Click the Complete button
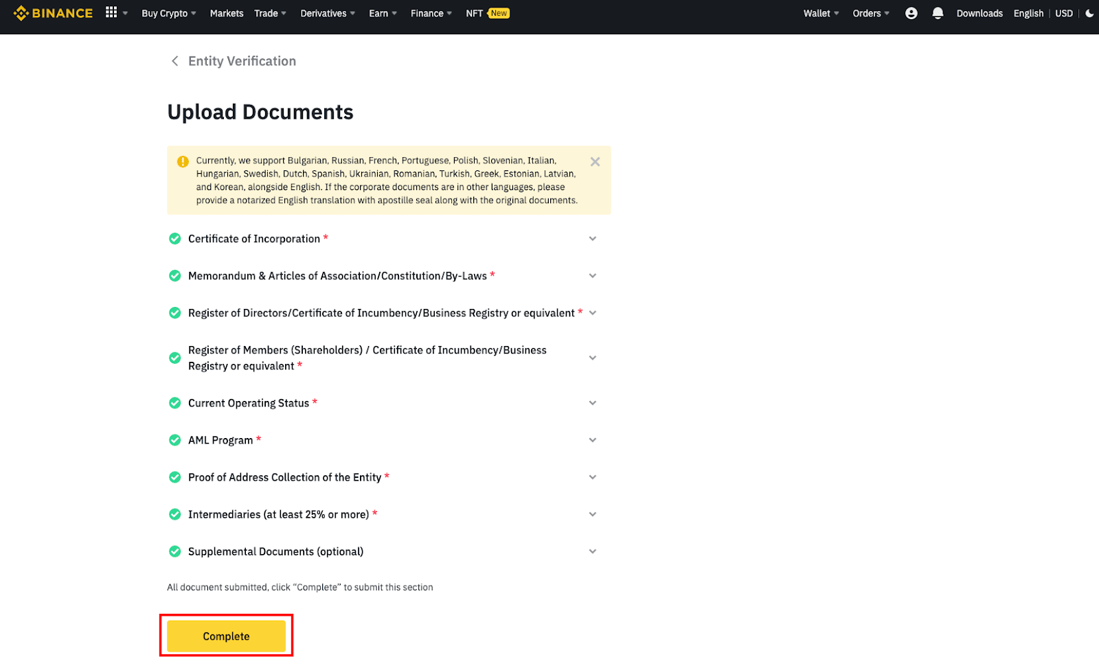Screen dimensions: 1099x668 tap(226, 636)
